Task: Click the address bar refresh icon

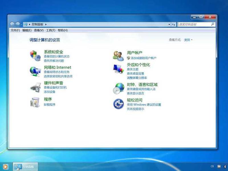Action: (174, 25)
